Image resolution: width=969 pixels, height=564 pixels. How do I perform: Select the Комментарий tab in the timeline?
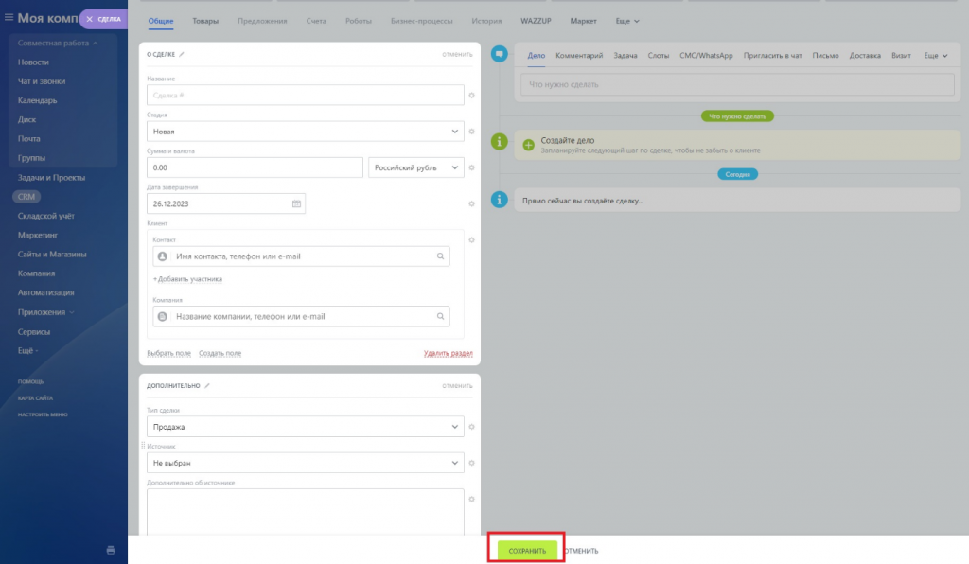pyautogui.click(x=579, y=56)
